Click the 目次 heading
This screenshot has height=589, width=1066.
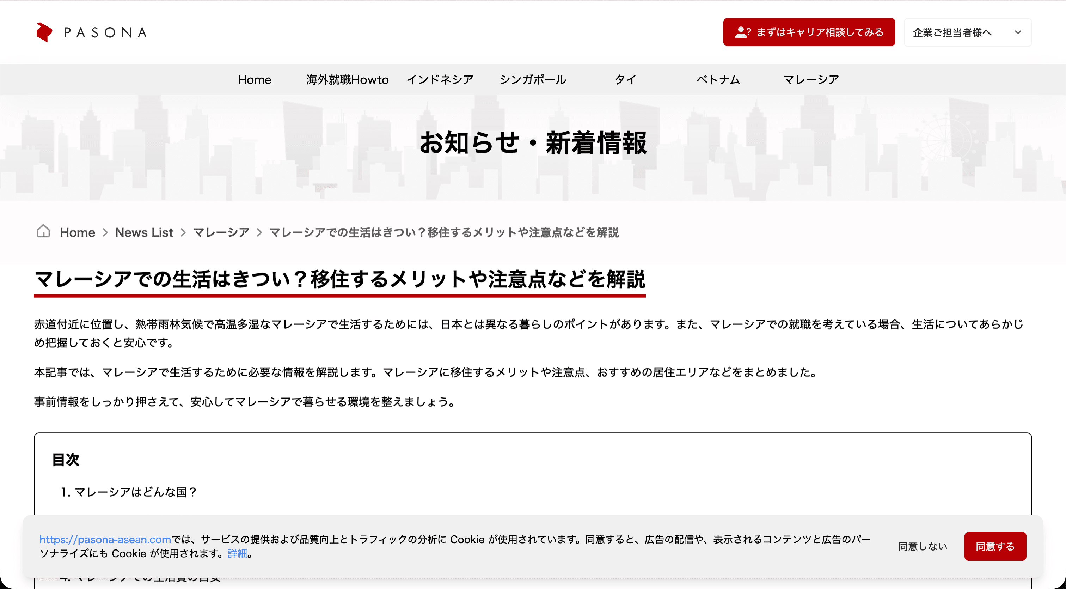pyautogui.click(x=66, y=460)
